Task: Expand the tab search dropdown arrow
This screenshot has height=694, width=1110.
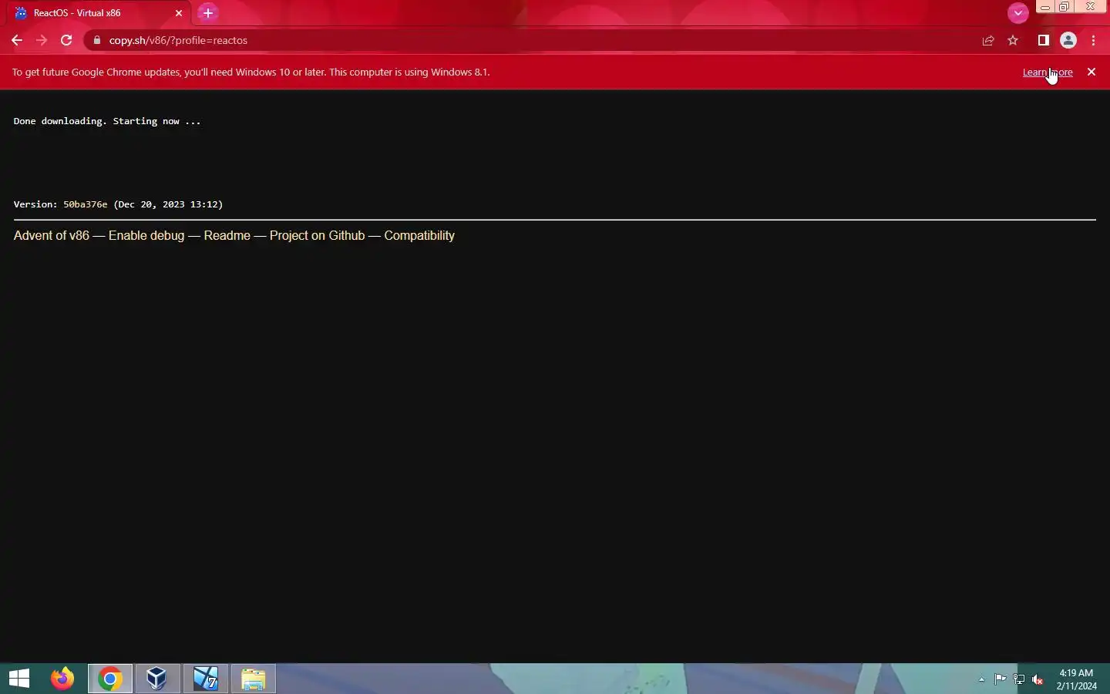Action: tap(1018, 13)
